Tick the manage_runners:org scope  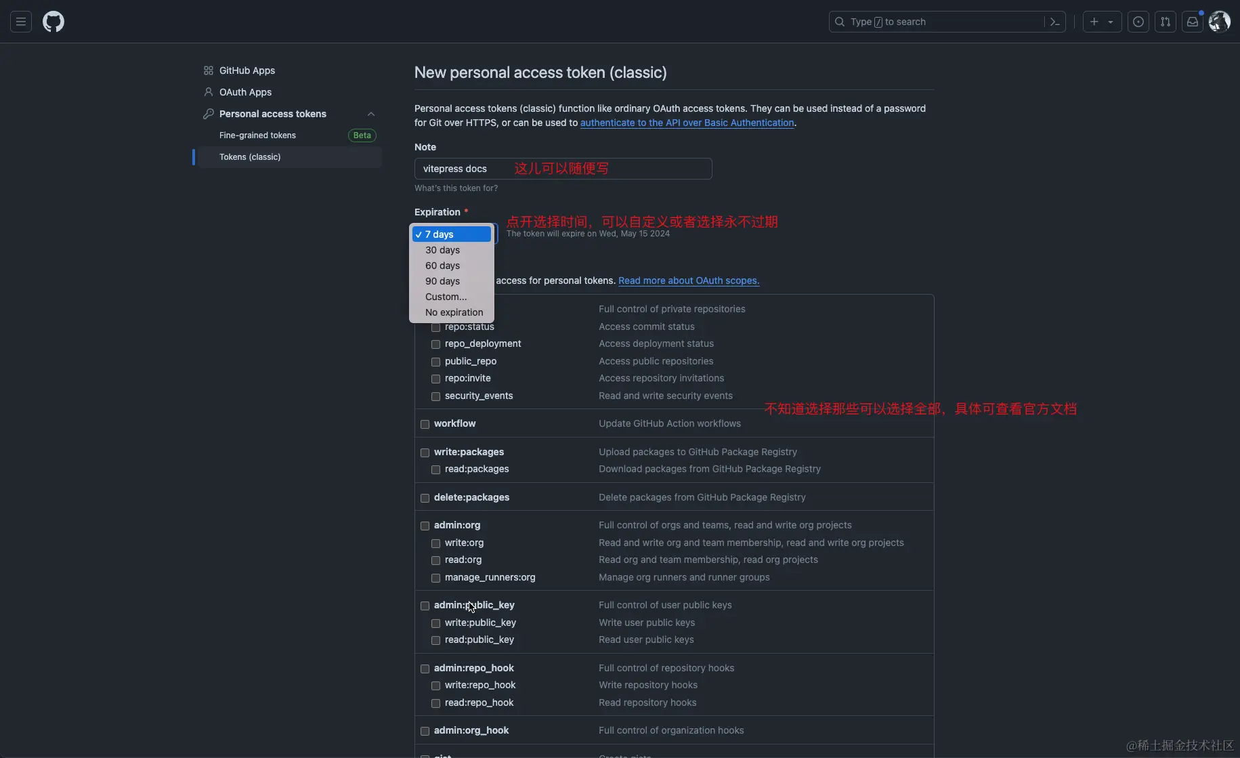(435, 578)
